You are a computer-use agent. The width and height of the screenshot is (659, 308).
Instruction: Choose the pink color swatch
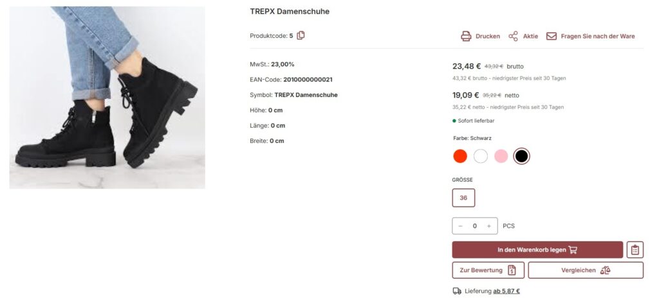point(501,157)
